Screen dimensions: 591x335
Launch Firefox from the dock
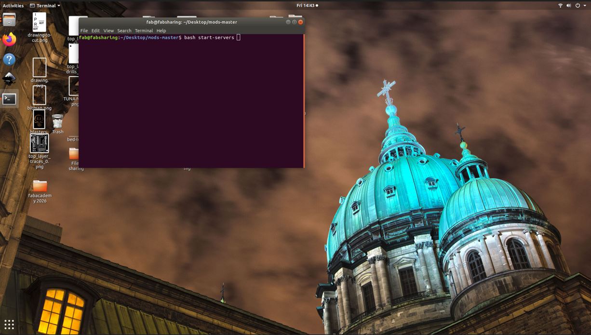[x=9, y=40]
